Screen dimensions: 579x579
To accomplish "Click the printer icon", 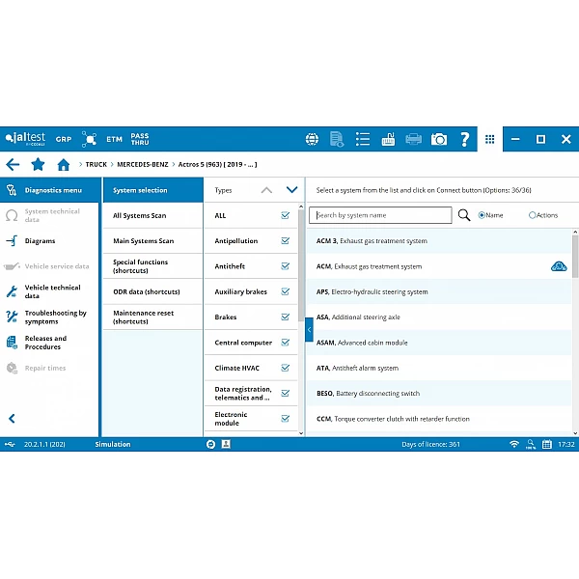I will 413,139.
